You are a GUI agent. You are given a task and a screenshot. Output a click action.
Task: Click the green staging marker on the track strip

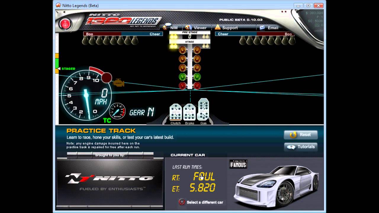pos(57,63)
